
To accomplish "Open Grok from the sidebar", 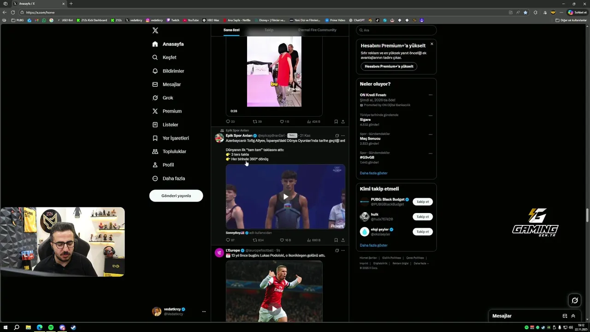I will 163,98.
